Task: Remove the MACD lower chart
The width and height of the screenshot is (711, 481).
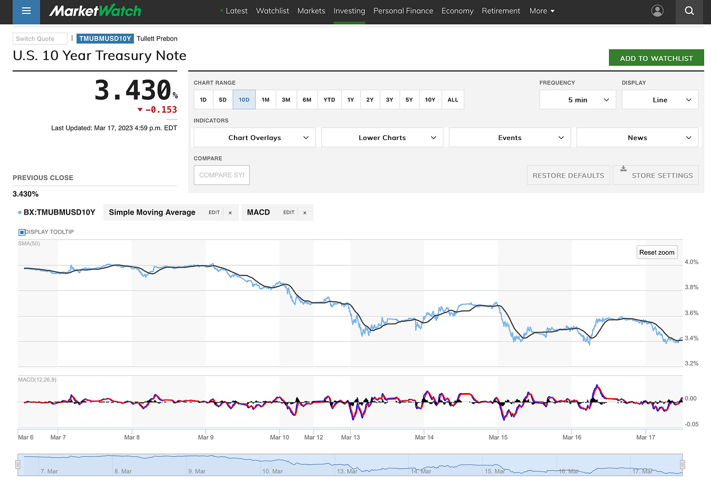Action: click(x=305, y=213)
